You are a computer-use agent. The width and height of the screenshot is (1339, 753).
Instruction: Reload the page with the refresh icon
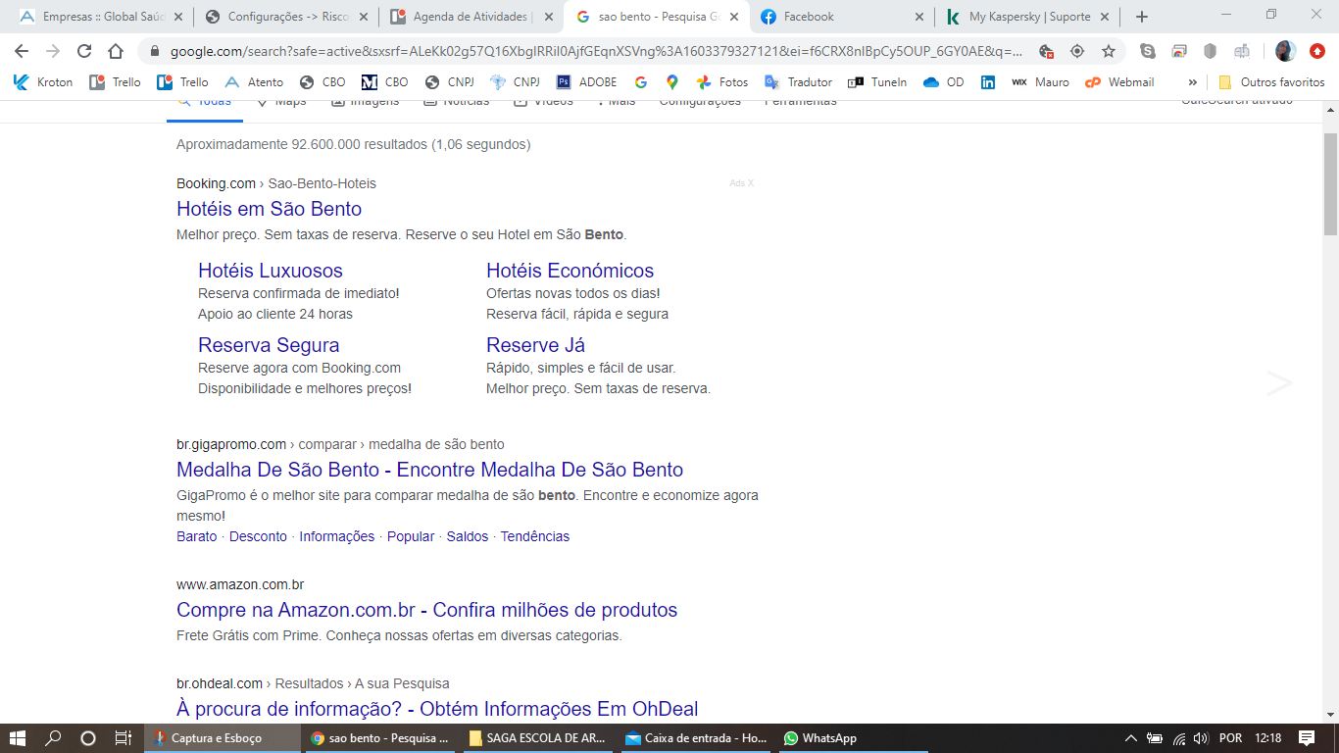pos(84,51)
